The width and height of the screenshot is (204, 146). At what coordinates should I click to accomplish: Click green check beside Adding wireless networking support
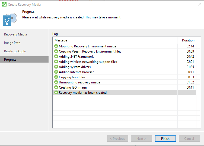click(56, 61)
